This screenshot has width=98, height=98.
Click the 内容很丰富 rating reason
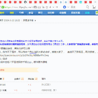coord(49,90)
